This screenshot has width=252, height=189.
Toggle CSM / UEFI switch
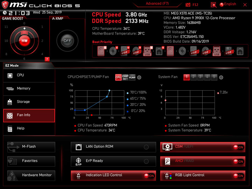pos(203,147)
